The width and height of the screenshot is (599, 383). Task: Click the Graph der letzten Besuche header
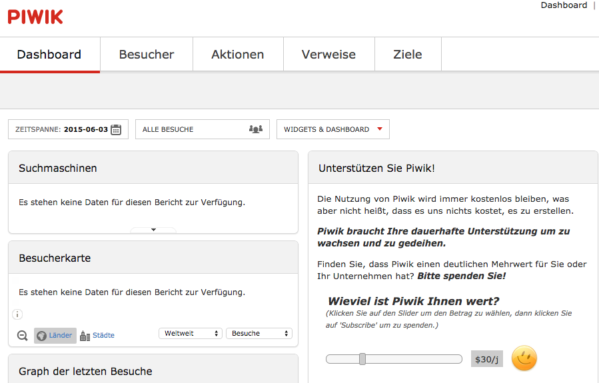tap(153, 369)
